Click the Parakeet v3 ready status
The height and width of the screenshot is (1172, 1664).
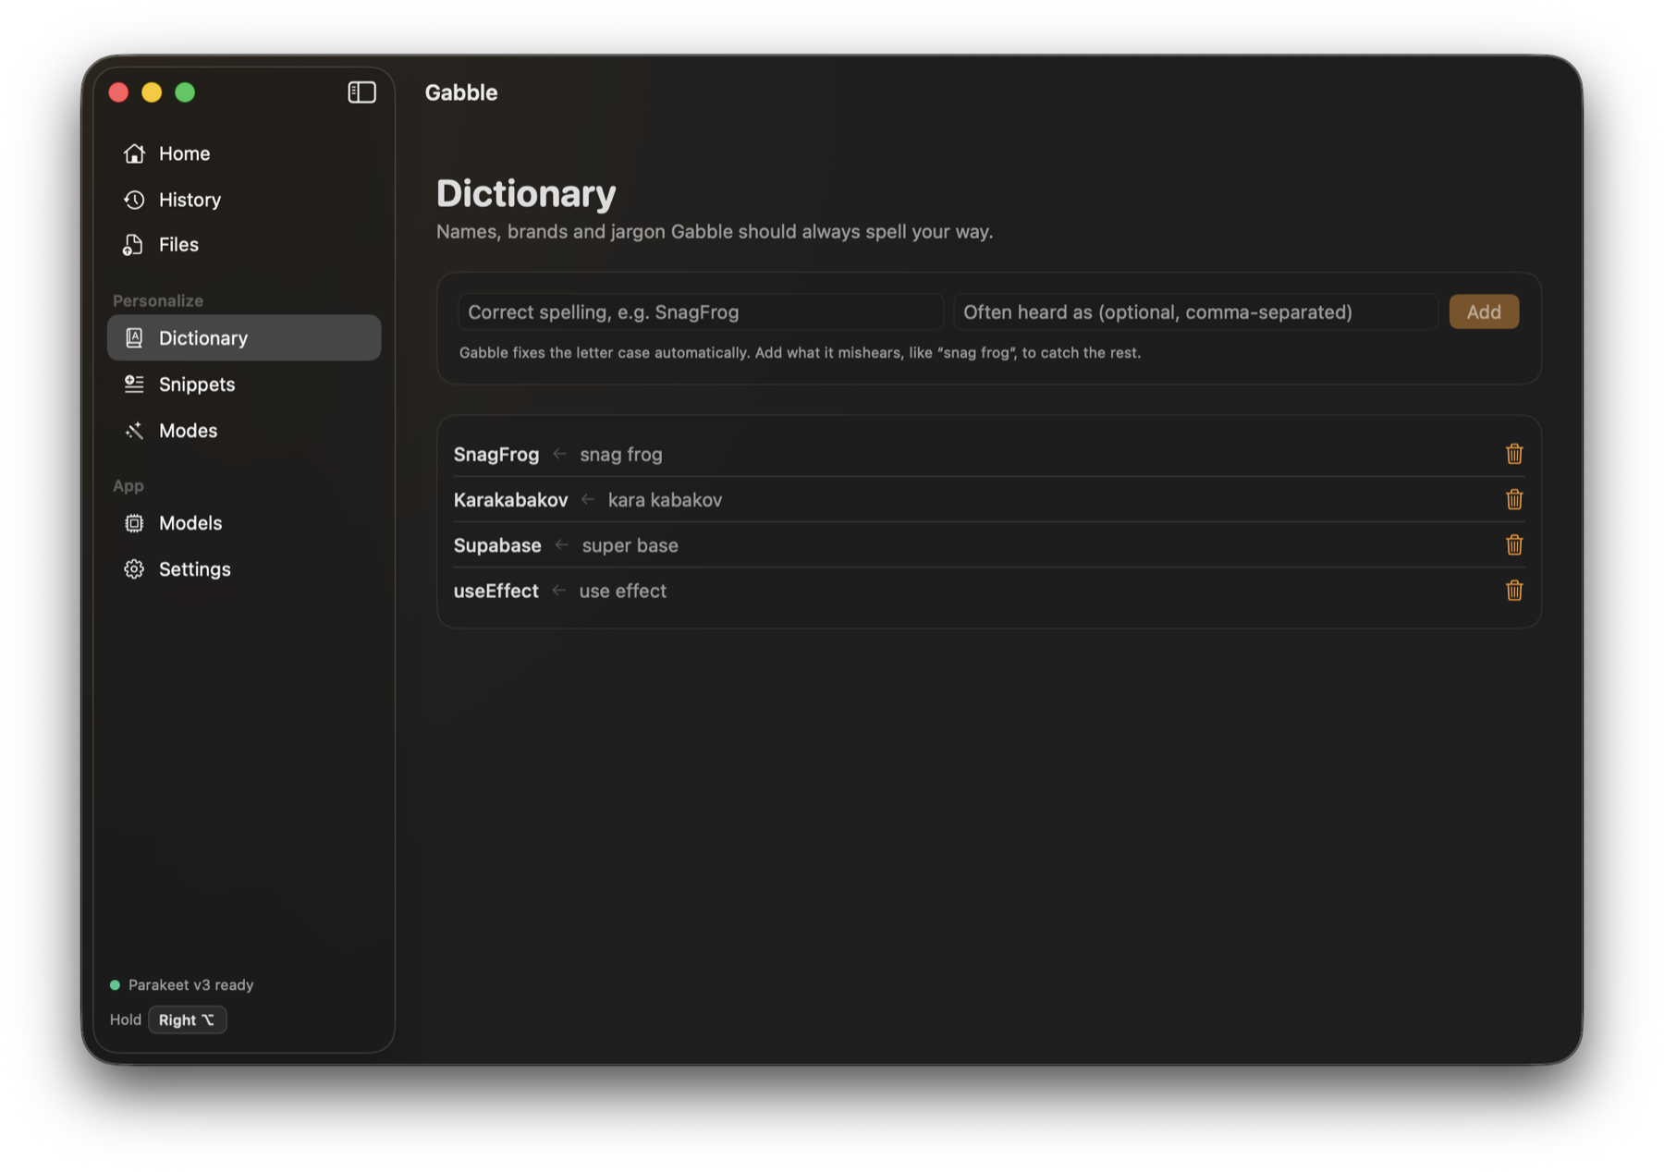point(182,985)
